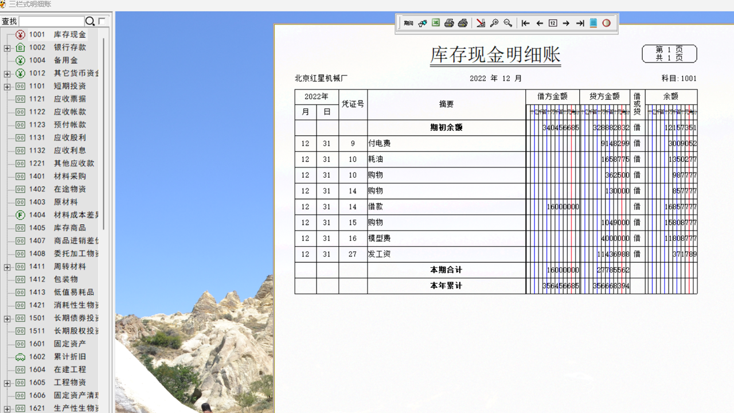This screenshot has width=734, height=413.
Task: Jump to last page with the end arrow
Action: (581, 23)
